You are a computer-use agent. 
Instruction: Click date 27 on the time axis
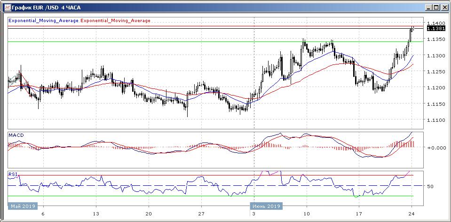pos(201,213)
